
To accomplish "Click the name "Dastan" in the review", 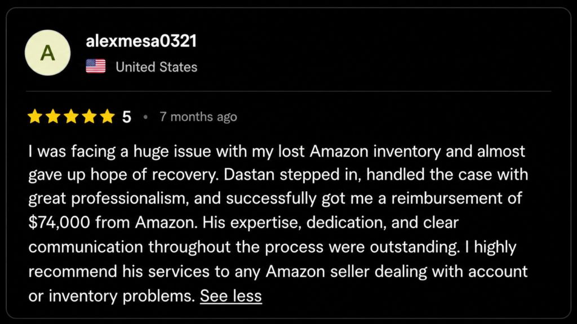I will [x=246, y=174].
